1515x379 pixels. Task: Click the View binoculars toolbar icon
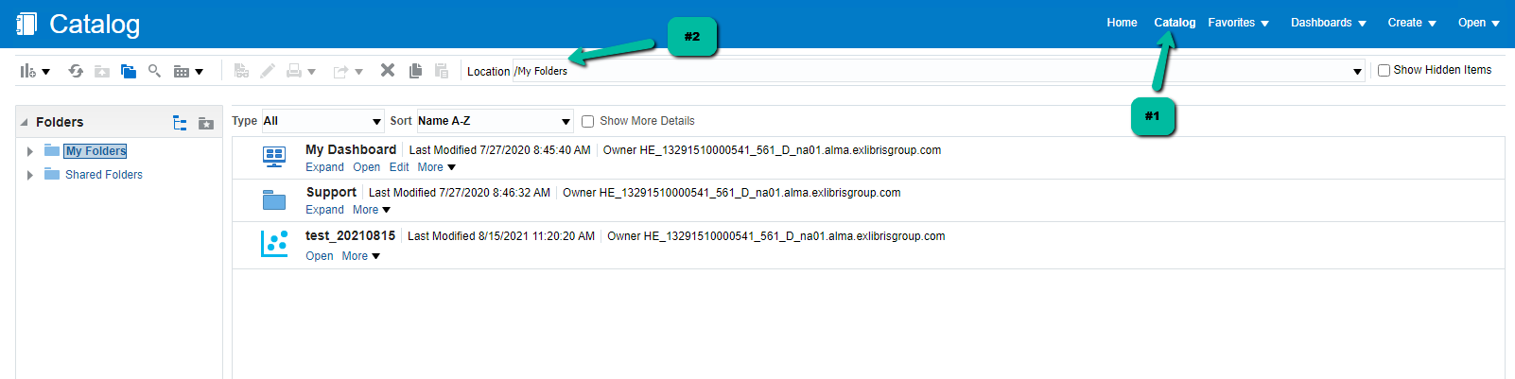coord(242,71)
